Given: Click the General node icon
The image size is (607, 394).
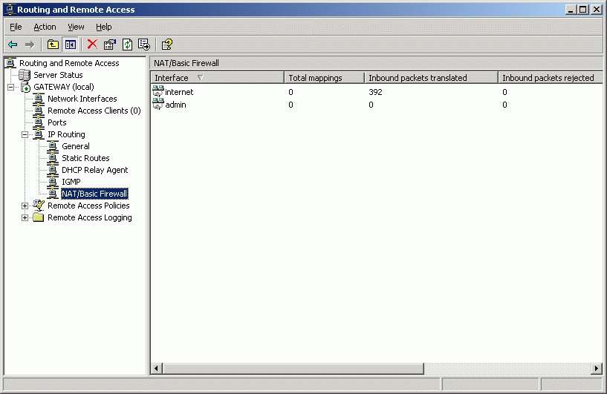Looking at the screenshot, I should [x=53, y=146].
